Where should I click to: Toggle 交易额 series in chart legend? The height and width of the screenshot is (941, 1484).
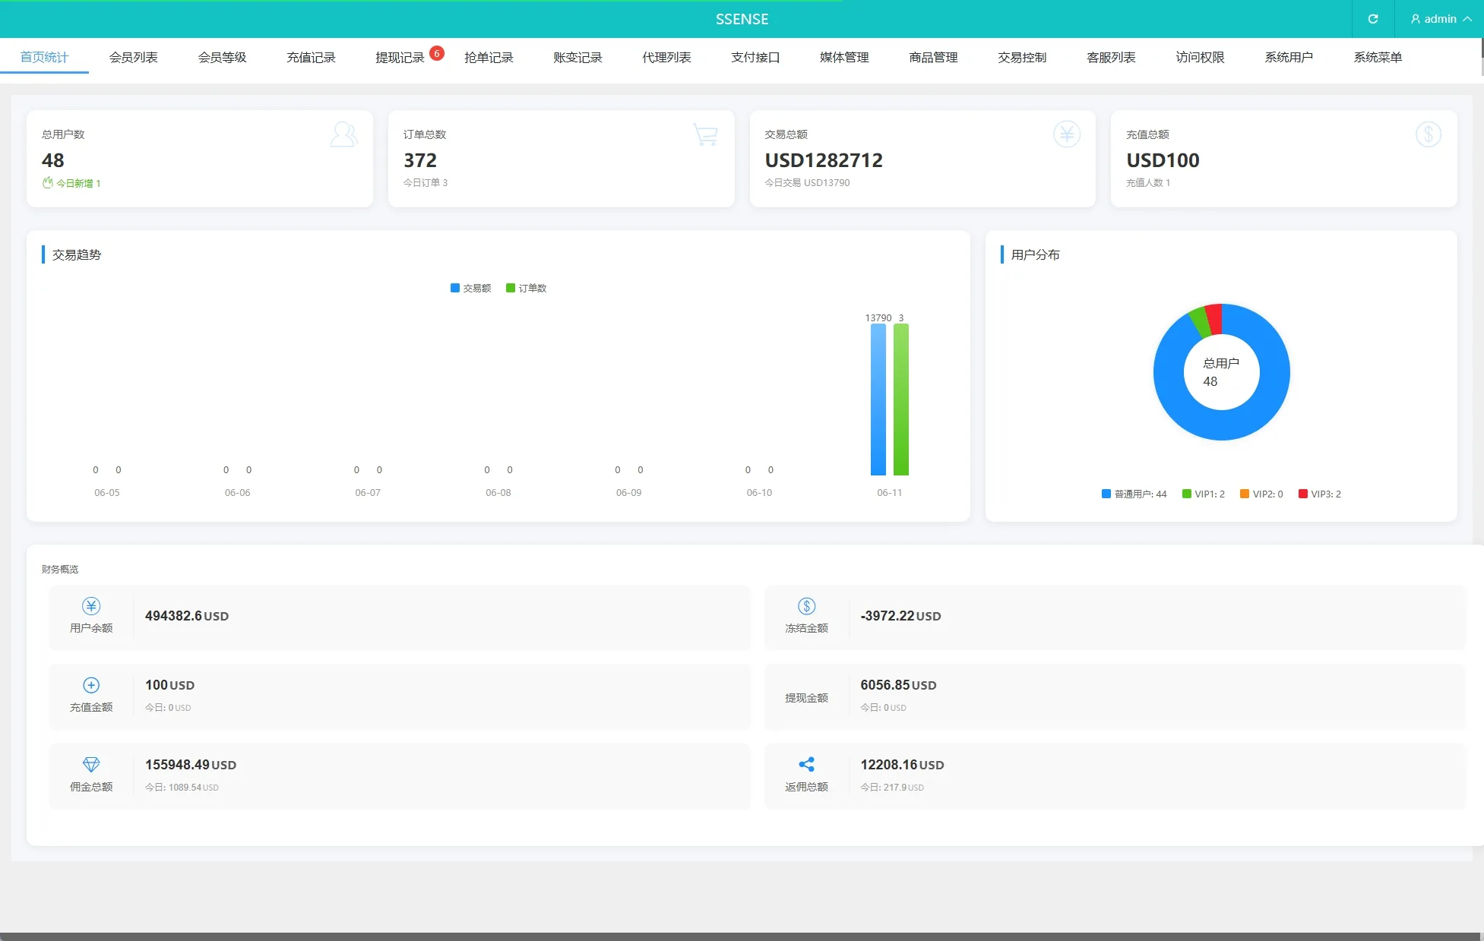(x=470, y=288)
